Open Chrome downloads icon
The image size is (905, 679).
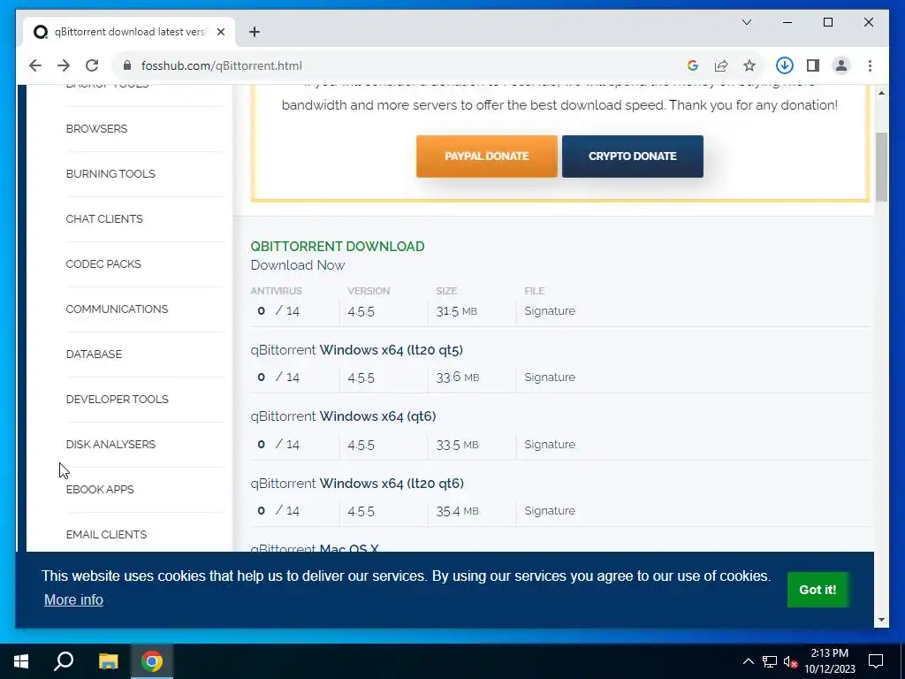coord(785,65)
